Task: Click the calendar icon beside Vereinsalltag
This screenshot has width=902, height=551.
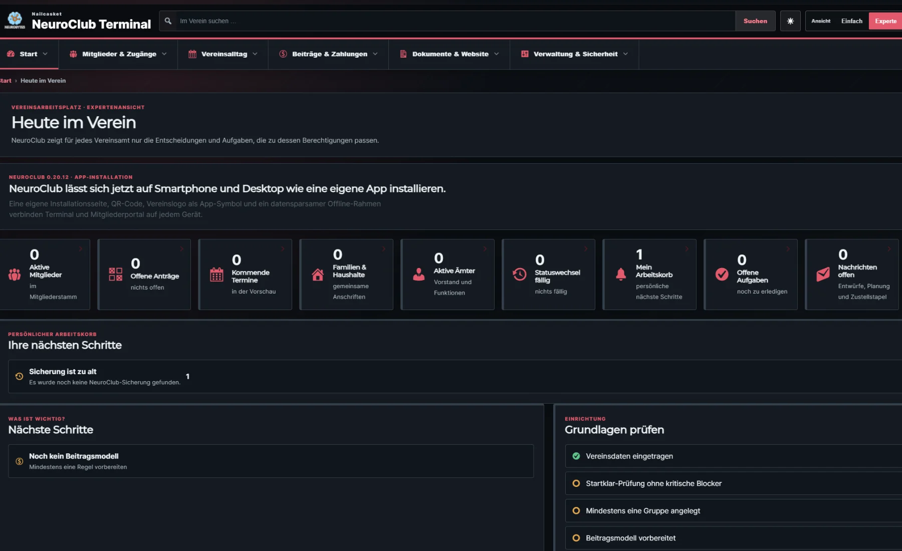Action: pos(192,54)
